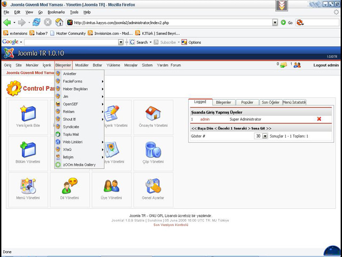Select Anketler from the Bileşenler menu
The height and width of the screenshot is (257, 342).
click(x=80, y=74)
